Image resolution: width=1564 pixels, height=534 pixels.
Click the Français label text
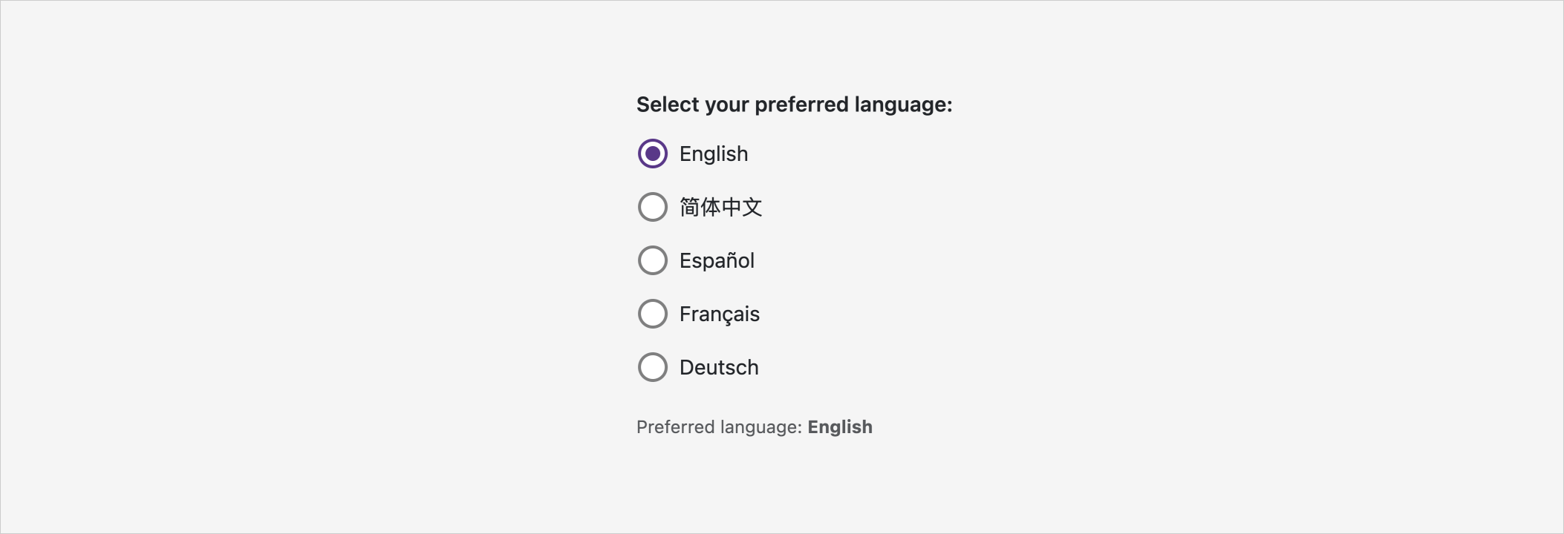(719, 314)
